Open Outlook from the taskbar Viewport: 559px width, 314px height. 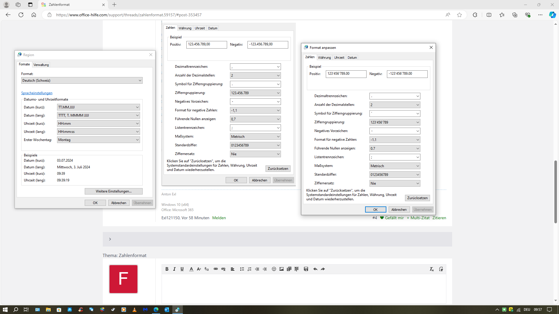pos(167,310)
